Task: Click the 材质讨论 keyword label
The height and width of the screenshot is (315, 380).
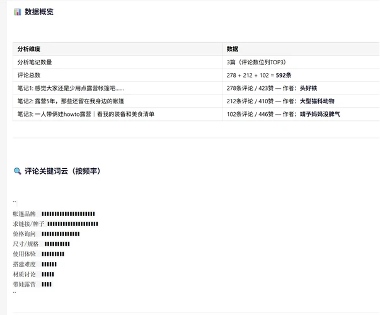Action: pyautogui.click(x=24, y=274)
